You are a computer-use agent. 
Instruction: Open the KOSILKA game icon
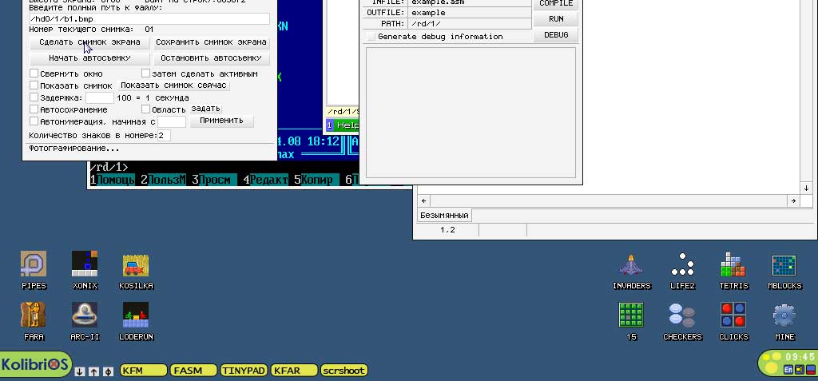tap(136, 264)
